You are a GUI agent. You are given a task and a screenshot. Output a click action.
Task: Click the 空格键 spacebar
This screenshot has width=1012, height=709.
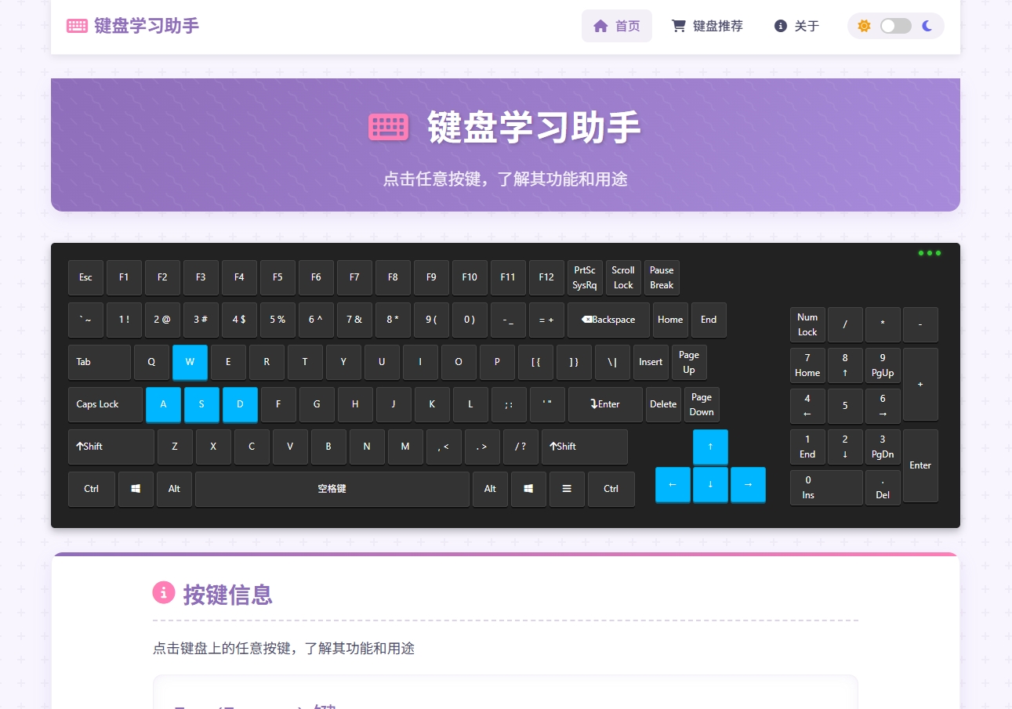point(332,488)
